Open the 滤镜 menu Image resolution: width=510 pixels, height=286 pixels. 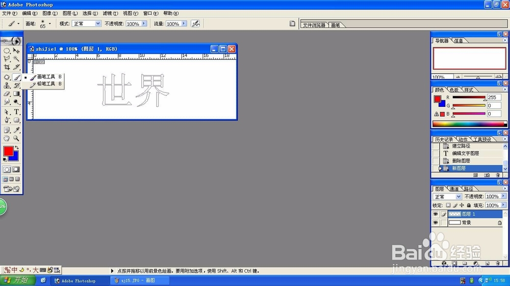click(110, 13)
